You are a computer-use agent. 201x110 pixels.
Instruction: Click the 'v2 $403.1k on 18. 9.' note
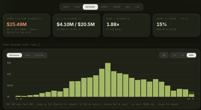69,29
